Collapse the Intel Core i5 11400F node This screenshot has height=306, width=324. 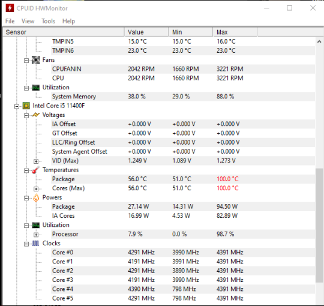coord(17,106)
